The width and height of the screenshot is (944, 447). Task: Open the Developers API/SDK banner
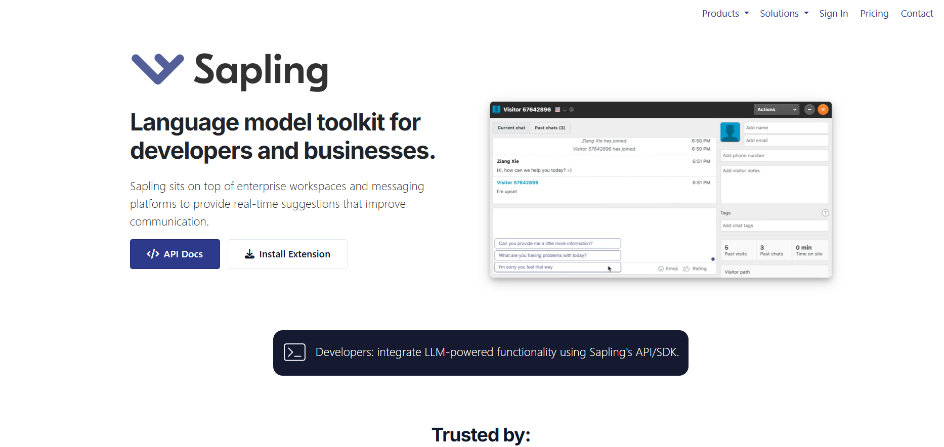pyautogui.click(x=481, y=352)
